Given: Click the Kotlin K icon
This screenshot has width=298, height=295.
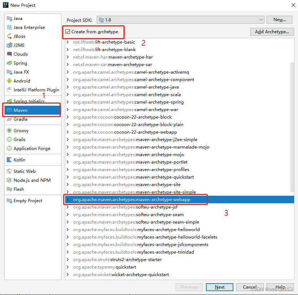Looking at the screenshot, I should pyautogui.click(x=9, y=160).
